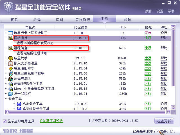180x135 pixels.
Task: Click the 病毒隔离区 icon
Action: 11,79
